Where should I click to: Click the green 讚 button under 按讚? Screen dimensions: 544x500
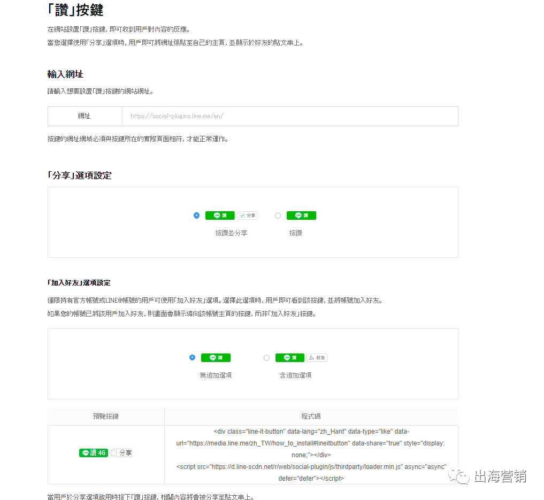click(x=301, y=216)
